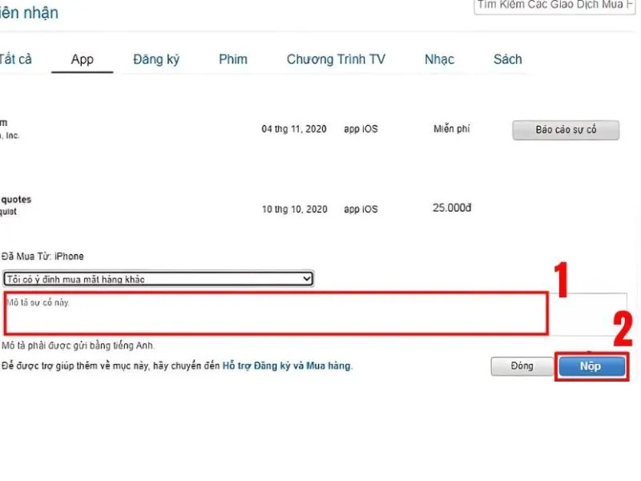Submit with the Nộp button
This screenshot has height=481, width=641.
point(591,366)
